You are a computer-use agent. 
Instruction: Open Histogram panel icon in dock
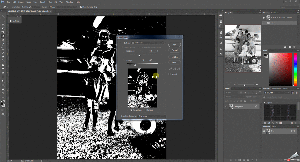coord(221,15)
